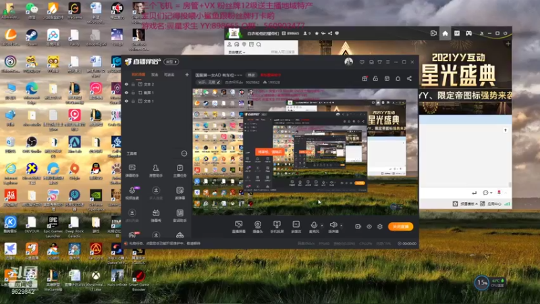This screenshot has width=540, height=304.
Task: Open 自由模式 dropdown in YY window
Action: click(237, 52)
